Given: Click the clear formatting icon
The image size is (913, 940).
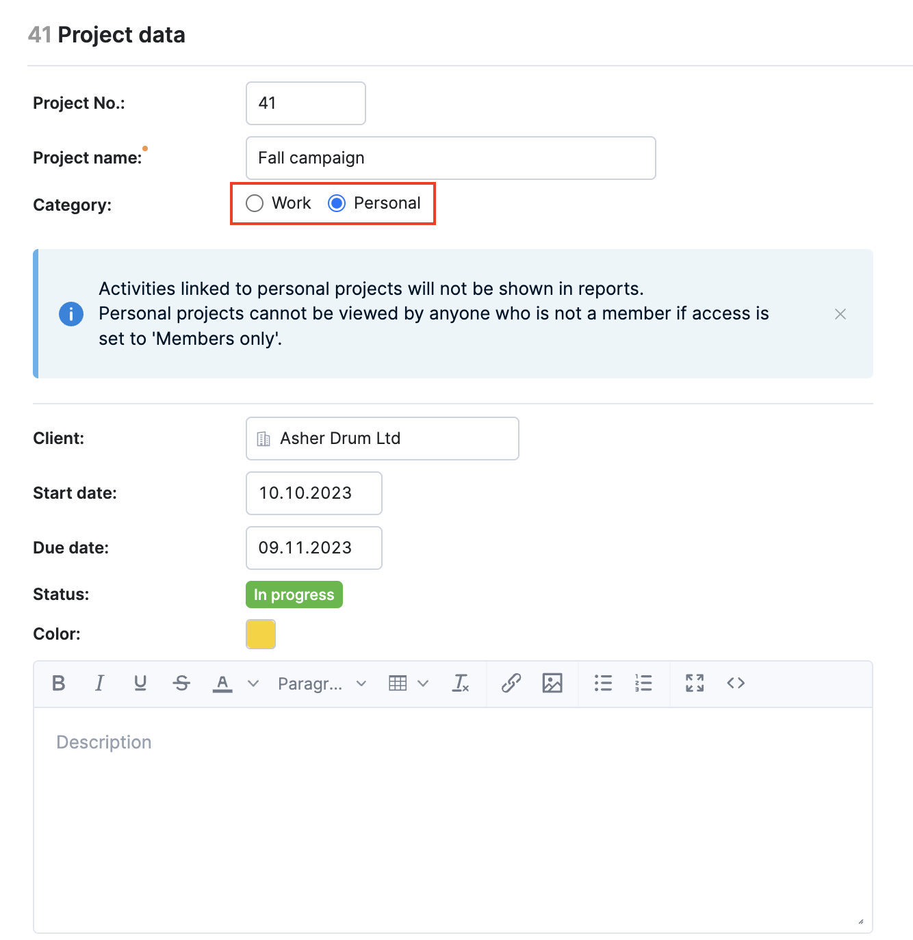Looking at the screenshot, I should pos(460,683).
